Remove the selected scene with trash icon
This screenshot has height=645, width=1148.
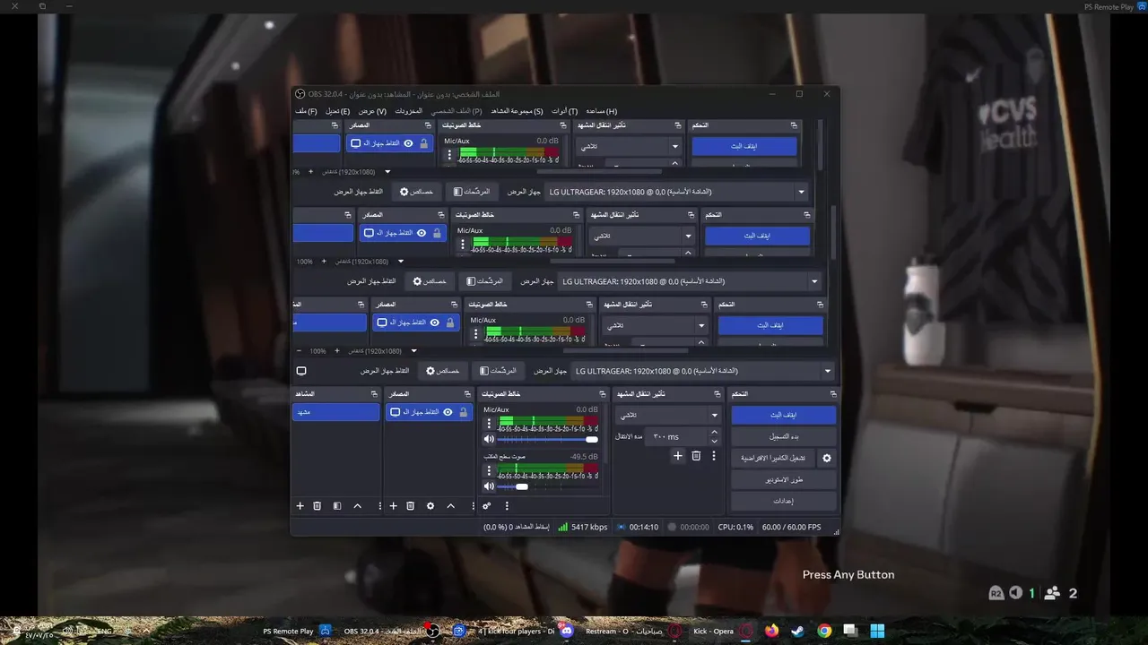[x=317, y=506]
